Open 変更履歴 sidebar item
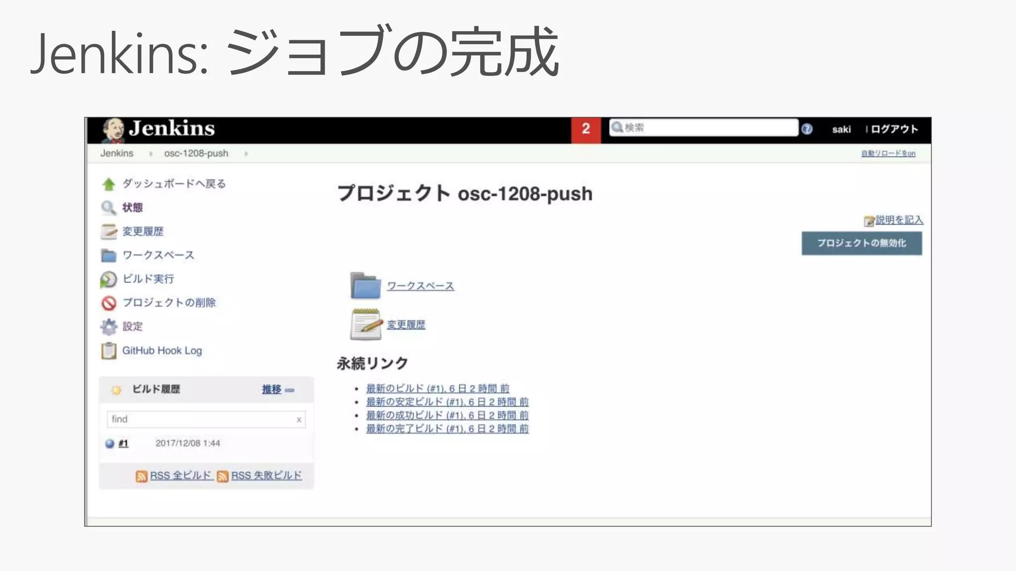Screen dimensions: 1016x571 click(143, 231)
